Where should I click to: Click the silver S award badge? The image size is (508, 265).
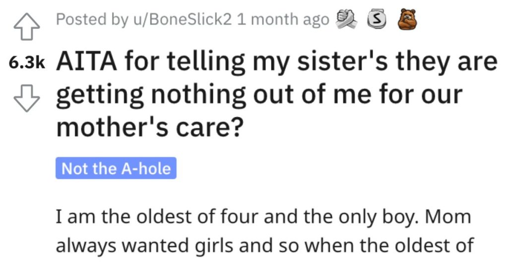point(377,20)
